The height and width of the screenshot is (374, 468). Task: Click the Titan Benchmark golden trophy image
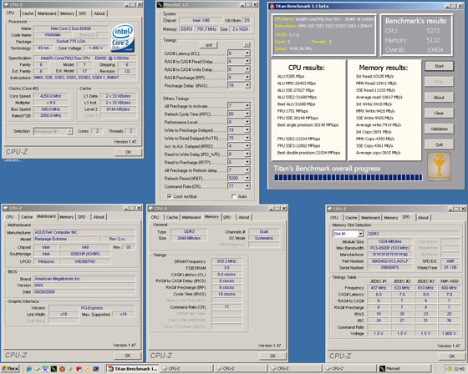439,166
